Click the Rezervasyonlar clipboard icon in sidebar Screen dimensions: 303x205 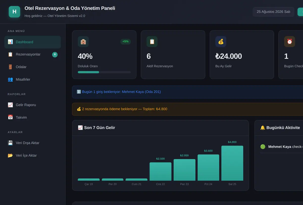point(10,54)
